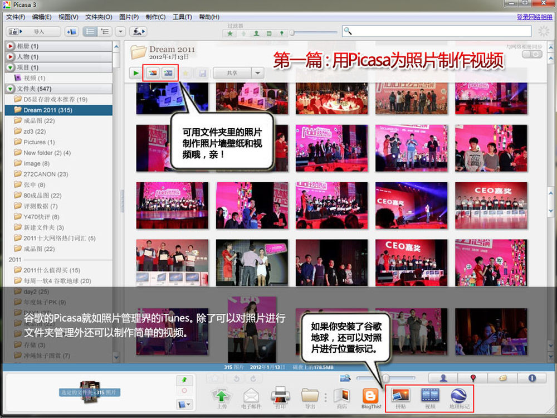
Task: Click the 电子邮件 envelope icon
Action: click(251, 396)
